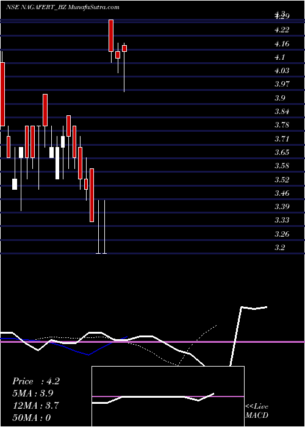305x427 pixels.
Task: Click the 'Price : 4.2' readout
Action: [x=36, y=381]
